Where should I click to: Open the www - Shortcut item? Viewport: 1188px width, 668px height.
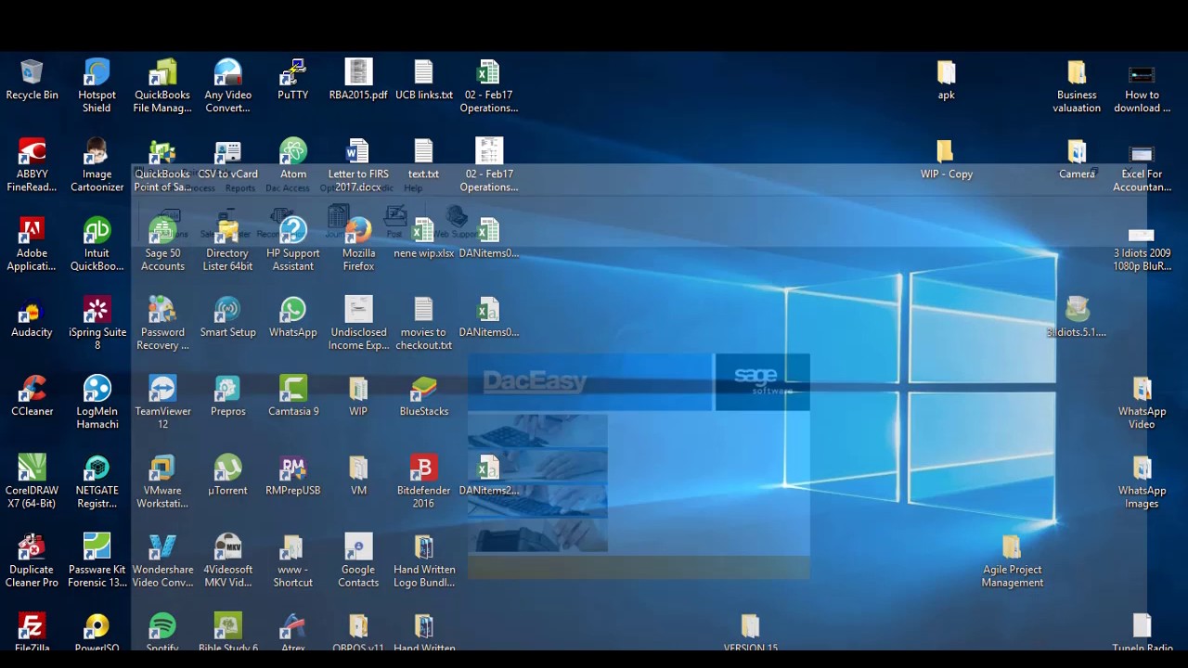click(x=293, y=560)
